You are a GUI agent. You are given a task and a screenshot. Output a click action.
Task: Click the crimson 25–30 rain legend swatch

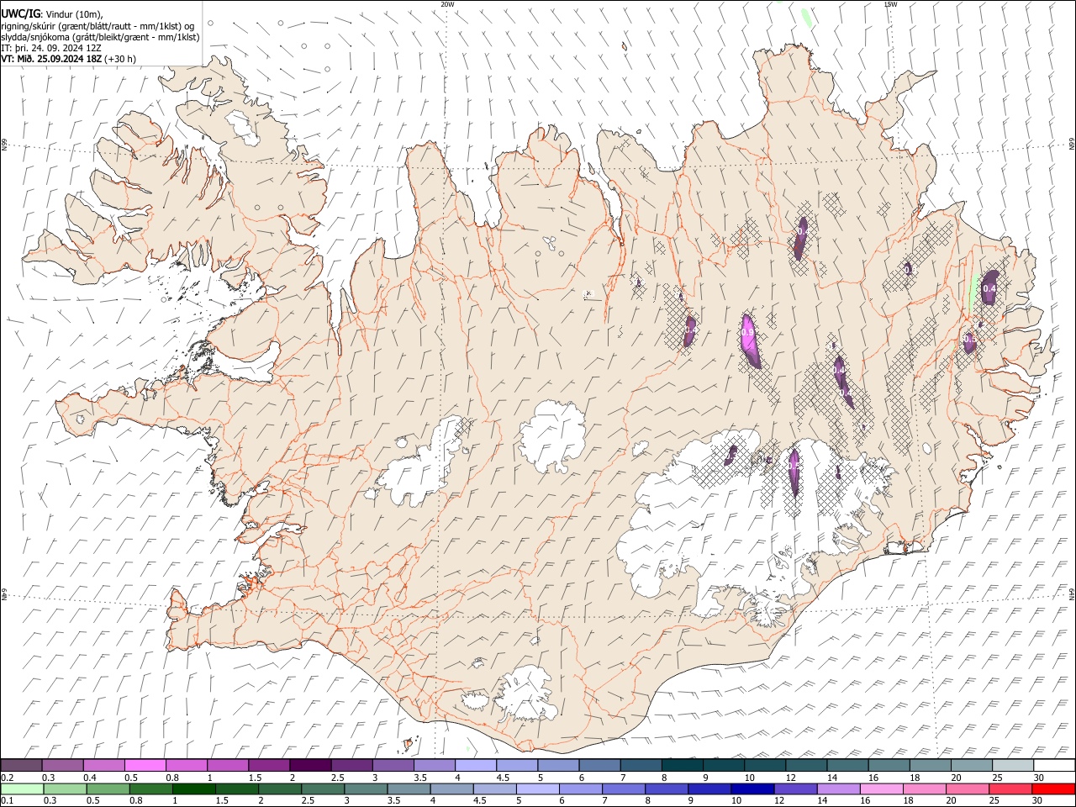(1010, 789)
